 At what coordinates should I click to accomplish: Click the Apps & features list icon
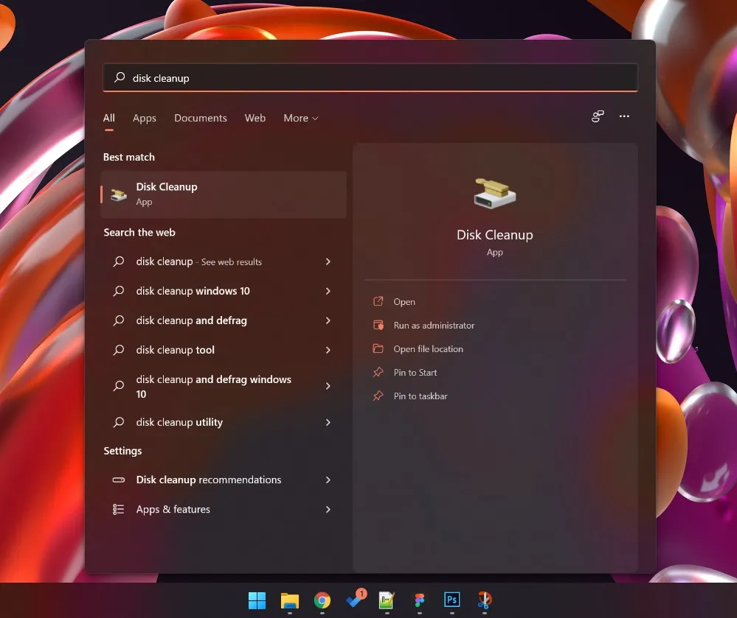119,509
